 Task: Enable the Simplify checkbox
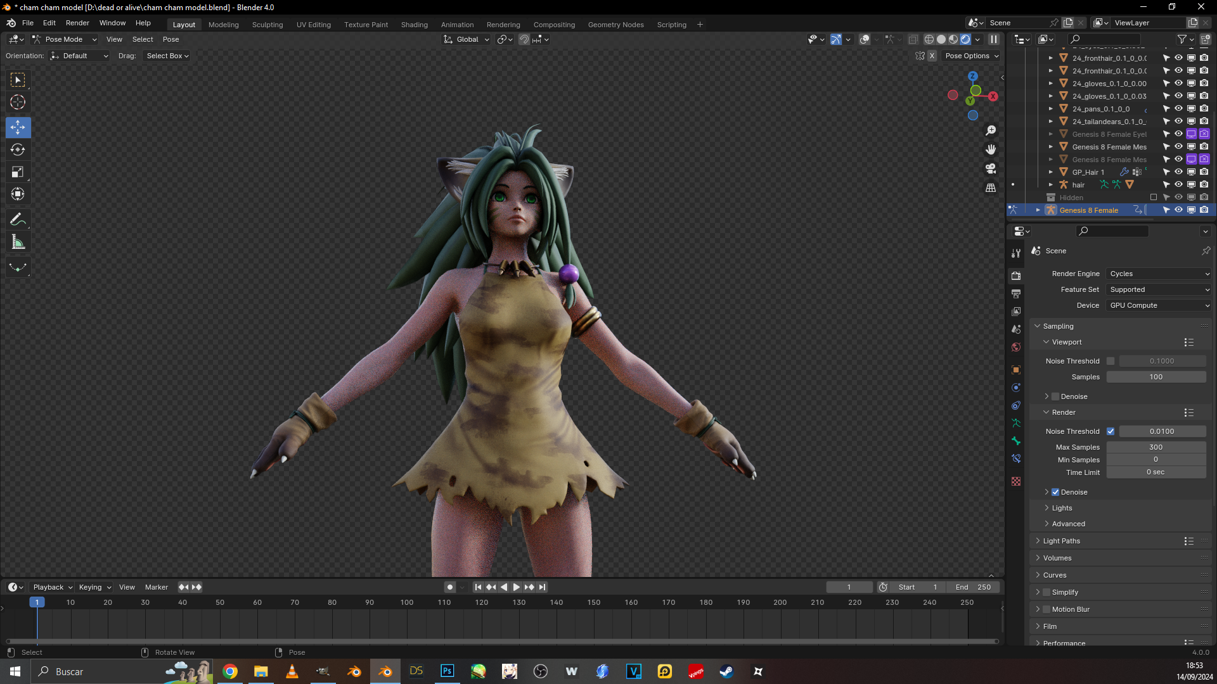[1046, 592]
